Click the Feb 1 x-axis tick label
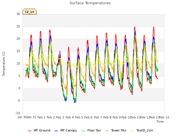Image resolution: width=181 pixels, height=136 pixels. [41, 117]
